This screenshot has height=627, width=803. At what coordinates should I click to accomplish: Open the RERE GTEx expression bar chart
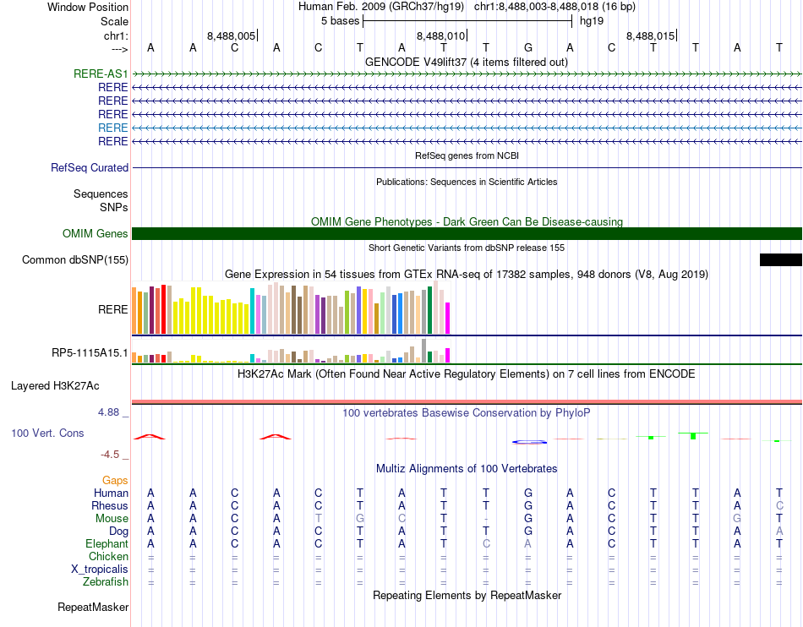(291, 308)
